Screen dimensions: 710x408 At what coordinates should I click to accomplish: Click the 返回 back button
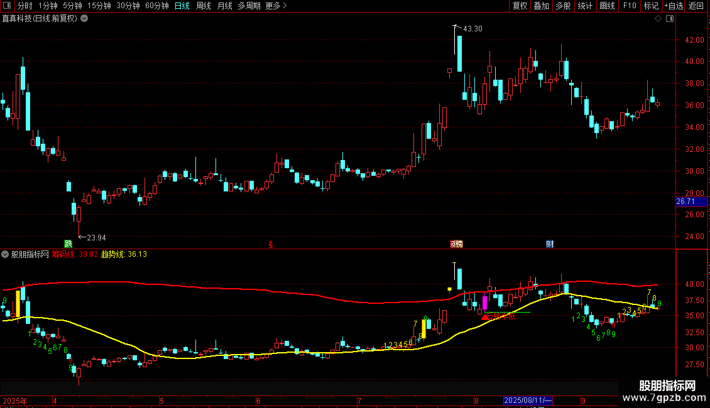pos(696,6)
